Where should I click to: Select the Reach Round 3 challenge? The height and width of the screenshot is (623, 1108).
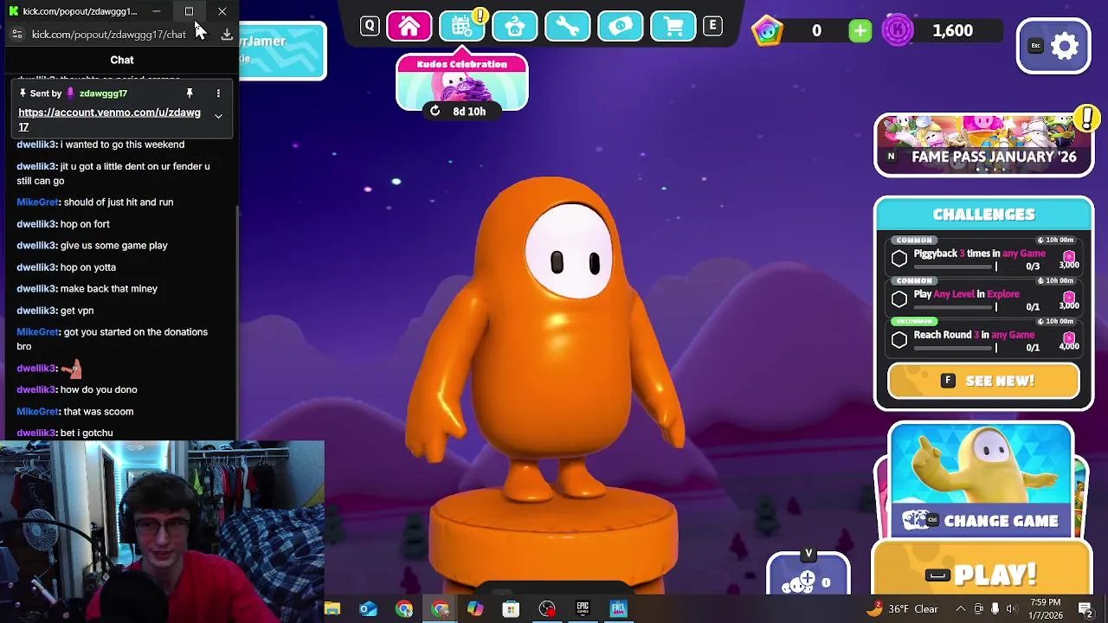983,337
